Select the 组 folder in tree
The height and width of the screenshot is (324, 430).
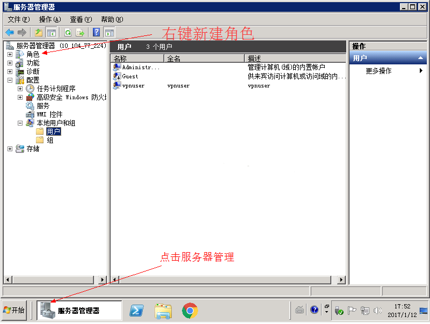tap(50, 141)
